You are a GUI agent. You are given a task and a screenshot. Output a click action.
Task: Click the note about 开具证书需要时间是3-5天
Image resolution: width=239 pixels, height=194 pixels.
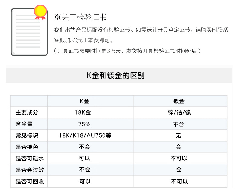pos(127,51)
